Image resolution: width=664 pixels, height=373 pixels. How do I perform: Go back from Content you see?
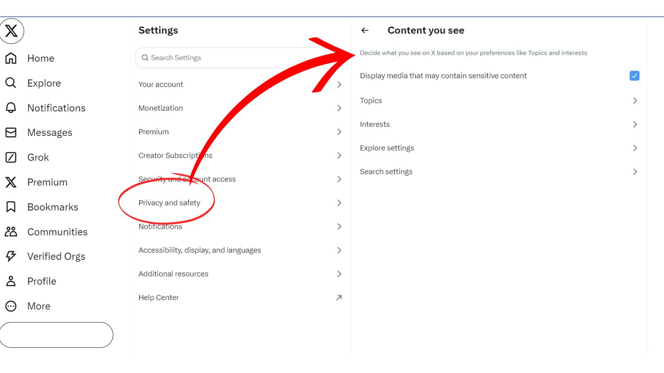click(365, 30)
